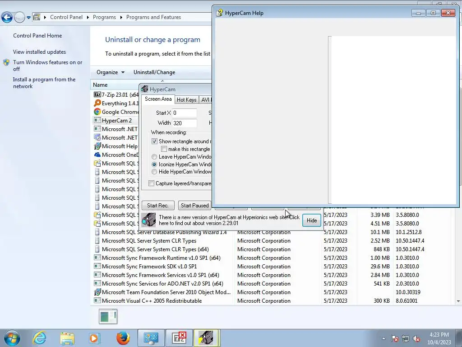This screenshot has height=347, width=462.
Task: Click the HyperCam window title bar icon
Action: (144, 89)
